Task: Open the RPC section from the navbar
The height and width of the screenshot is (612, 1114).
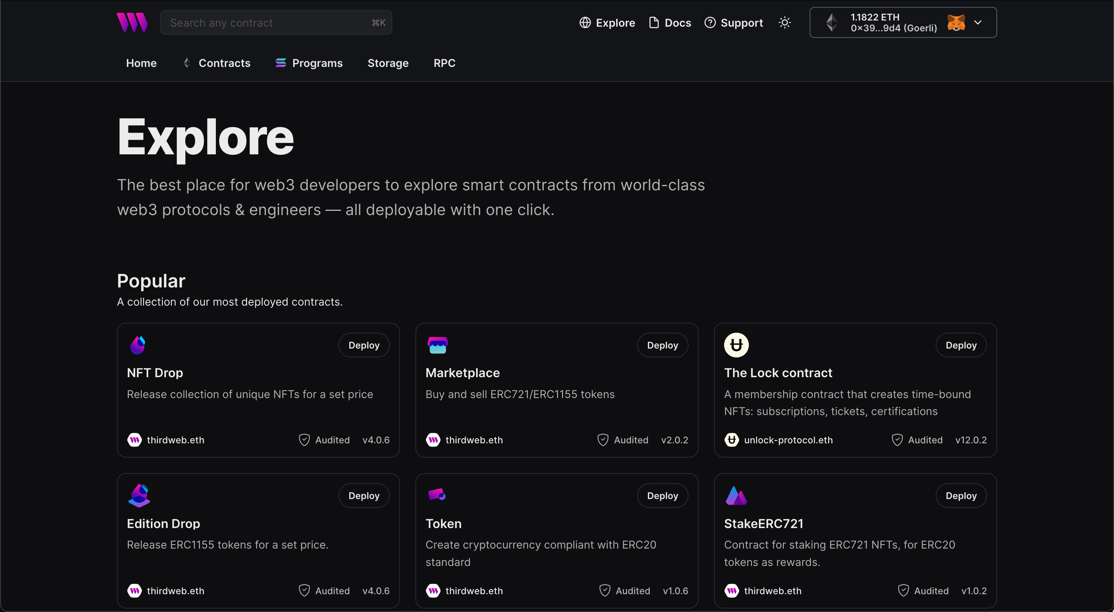Action: click(x=444, y=63)
